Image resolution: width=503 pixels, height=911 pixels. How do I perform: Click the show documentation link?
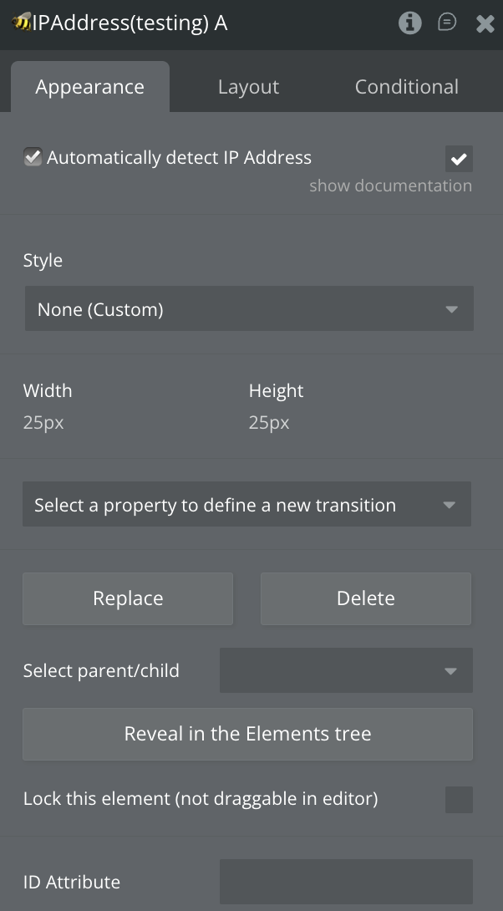click(390, 186)
